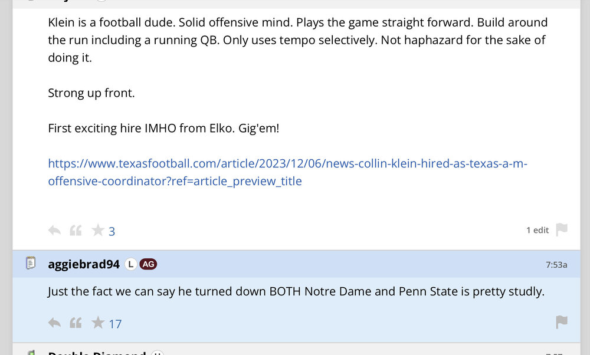Screen dimensions: 590x355
Task: View the '1 edit' history
Action: [x=537, y=230]
